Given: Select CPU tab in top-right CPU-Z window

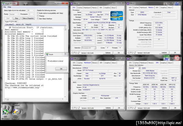Looking at the screenshot, I should (130, 8).
